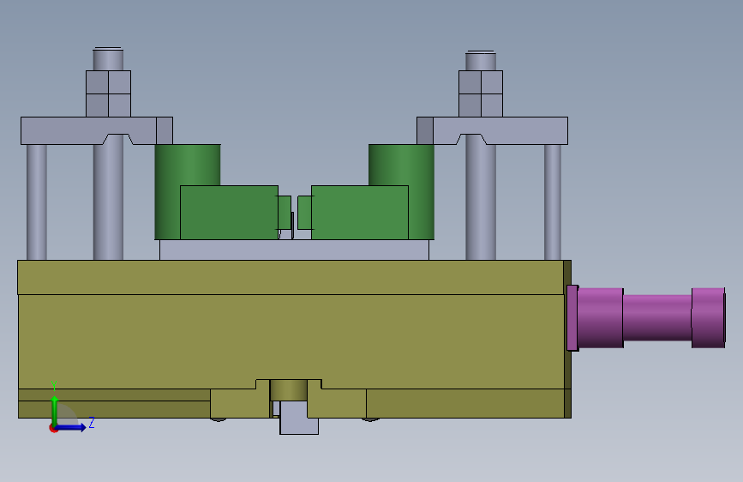Select the thin purple flange against the base
This screenshot has height=482, width=743.
coord(572,318)
